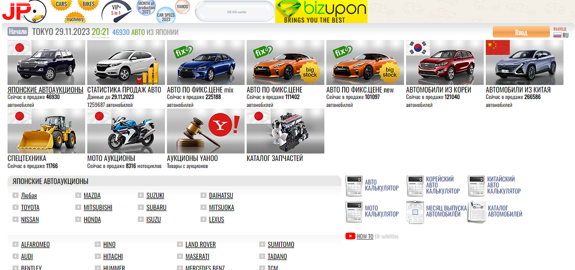Open the HOW TO link
Viewport: 575px width, 270px height.
[x=365, y=236]
